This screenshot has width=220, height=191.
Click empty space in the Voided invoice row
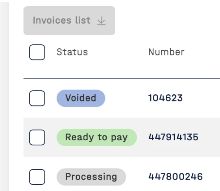click(202, 98)
